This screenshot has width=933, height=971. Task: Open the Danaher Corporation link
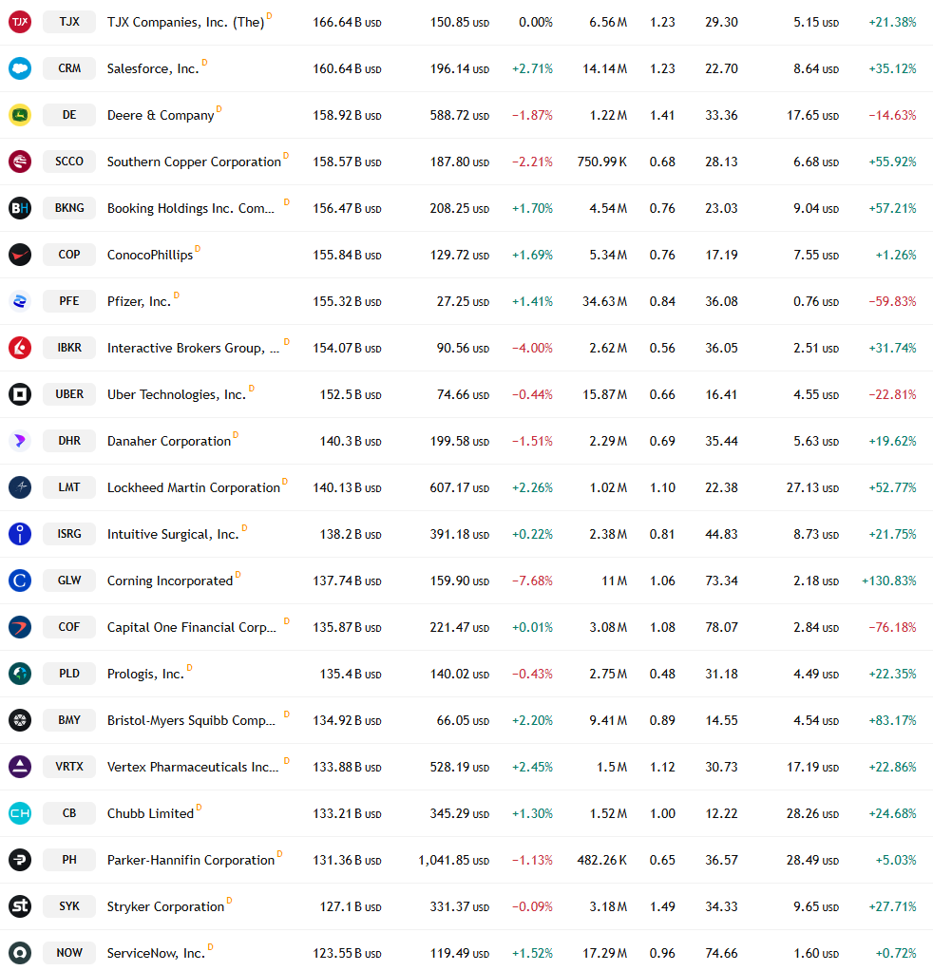click(x=169, y=441)
